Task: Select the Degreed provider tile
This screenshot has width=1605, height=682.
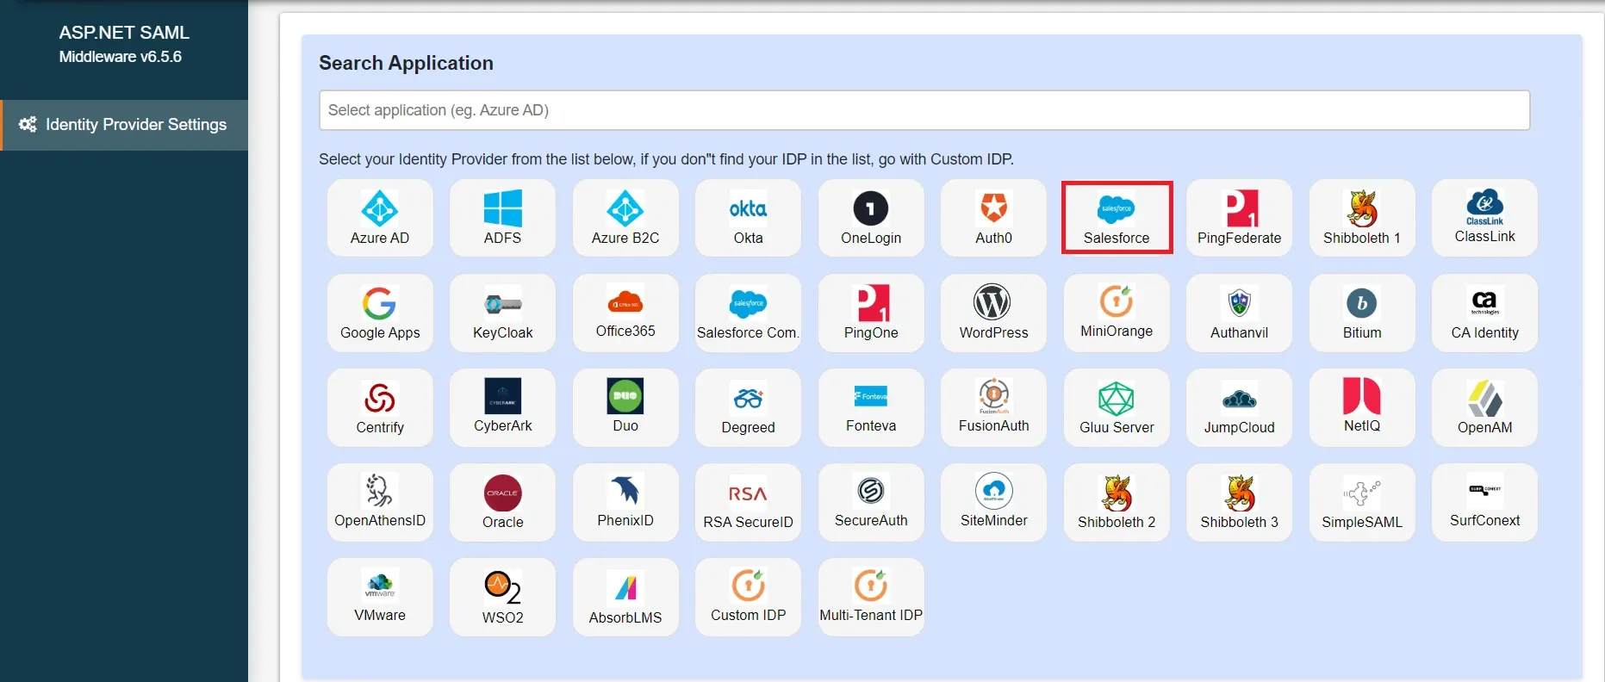Action: tap(748, 407)
